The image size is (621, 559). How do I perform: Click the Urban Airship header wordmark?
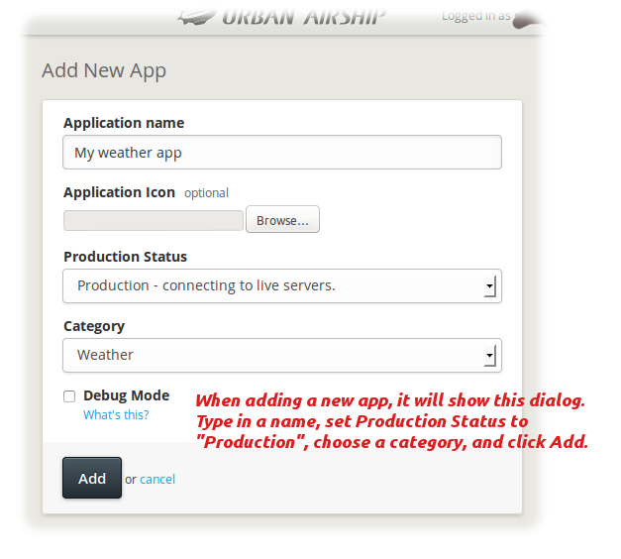tap(303, 17)
